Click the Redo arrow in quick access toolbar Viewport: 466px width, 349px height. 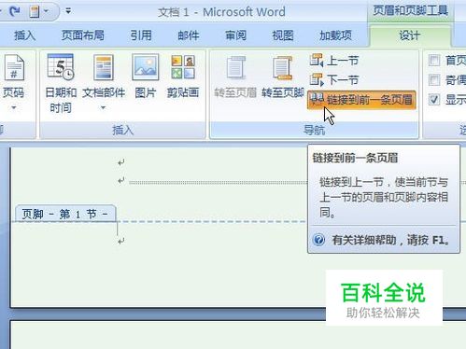click(x=14, y=11)
